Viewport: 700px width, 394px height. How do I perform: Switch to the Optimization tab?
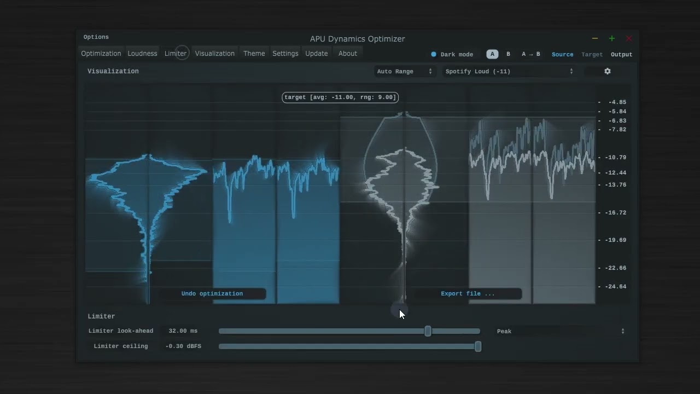pos(101,53)
